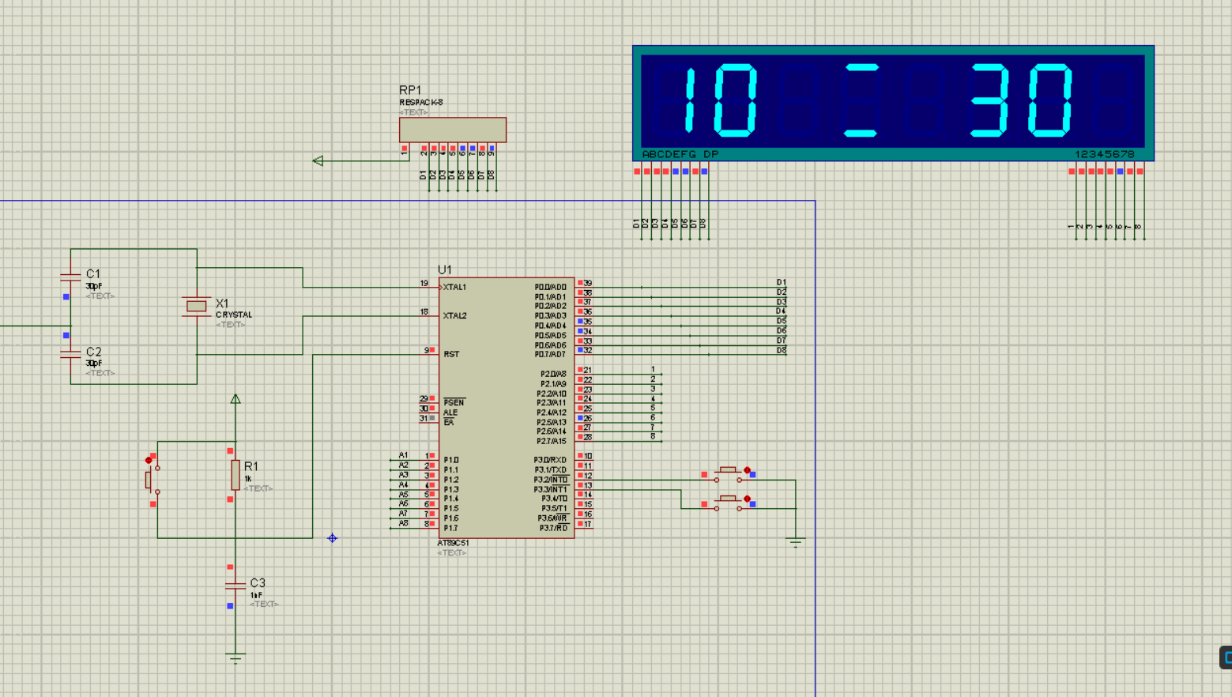The image size is (1232, 697).
Task: Select capacitor C1 symbol
Action: click(70, 277)
